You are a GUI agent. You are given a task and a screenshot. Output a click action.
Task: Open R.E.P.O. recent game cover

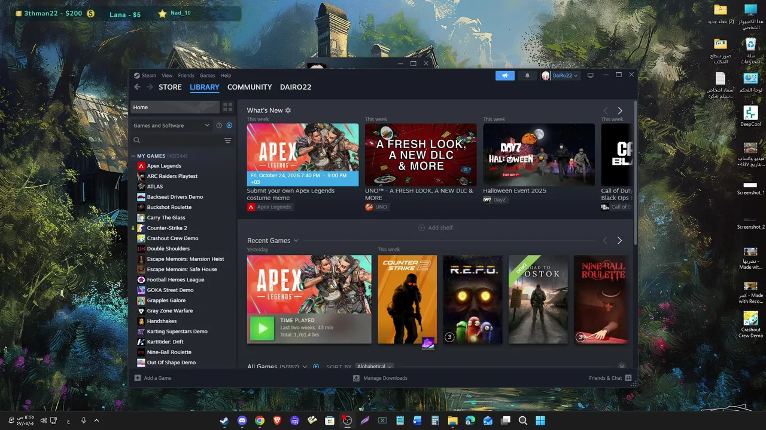[473, 299]
